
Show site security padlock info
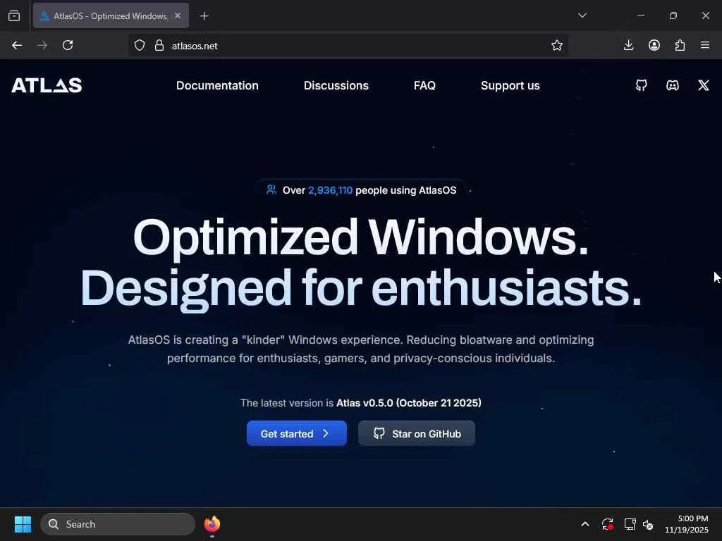point(159,46)
